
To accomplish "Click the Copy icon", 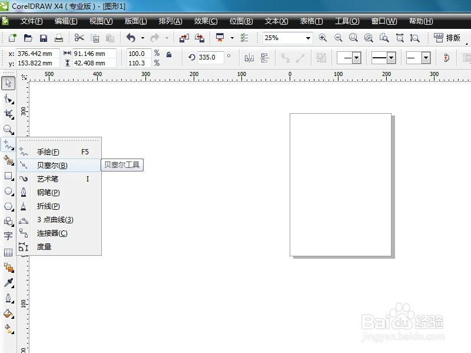I will pos(95,38).
